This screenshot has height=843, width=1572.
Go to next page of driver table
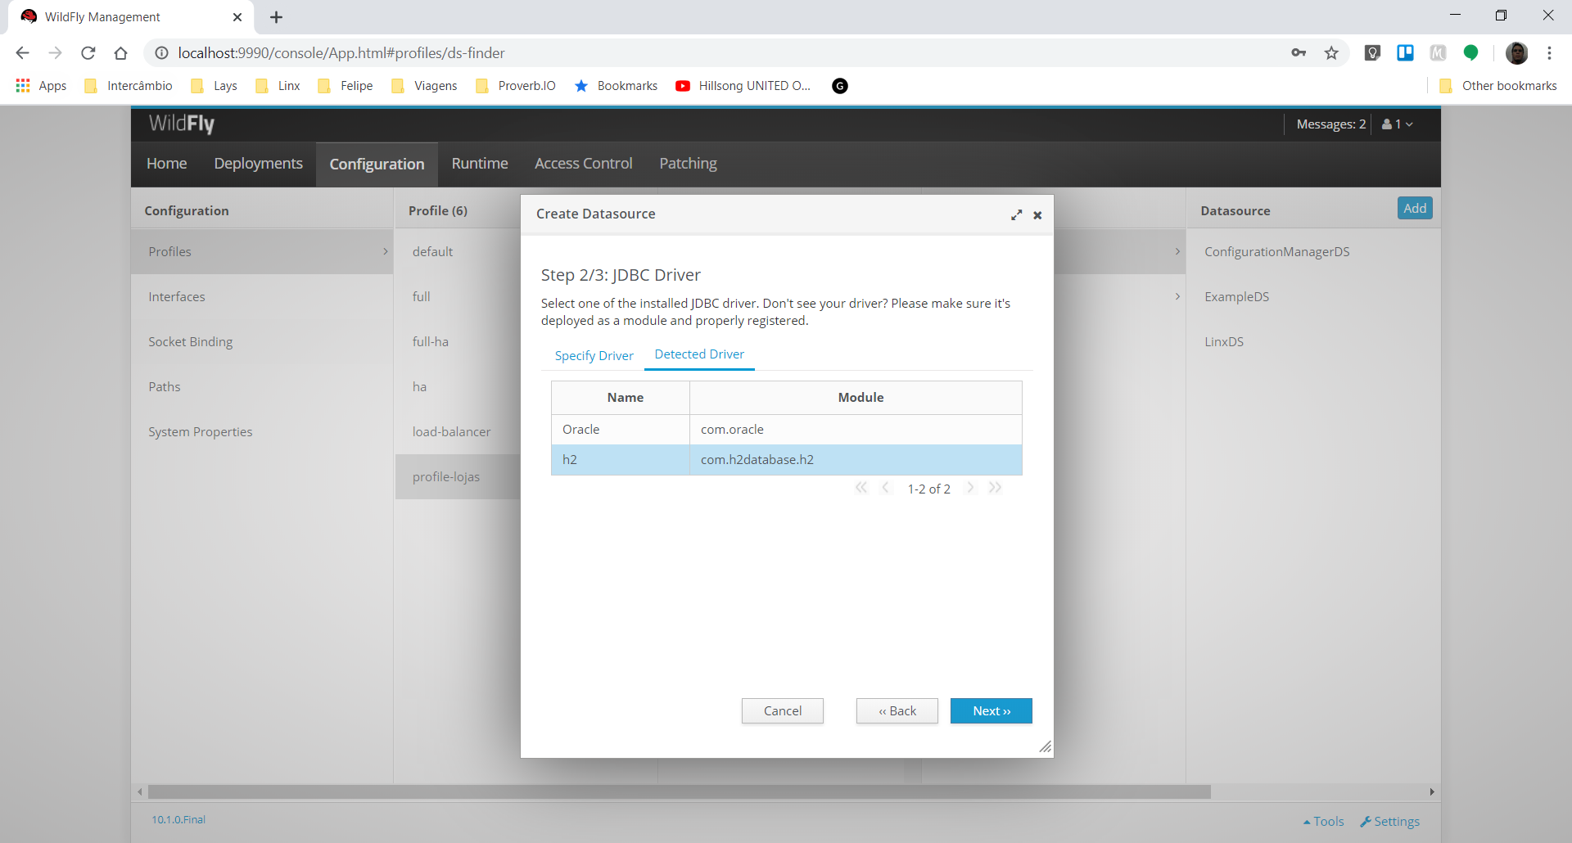coord(970,488)
